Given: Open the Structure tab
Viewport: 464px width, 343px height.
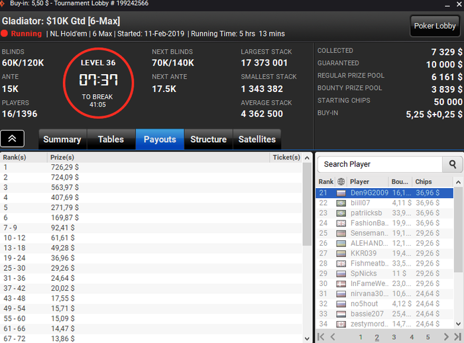Looking at the screenshot, I should [208, 139].
